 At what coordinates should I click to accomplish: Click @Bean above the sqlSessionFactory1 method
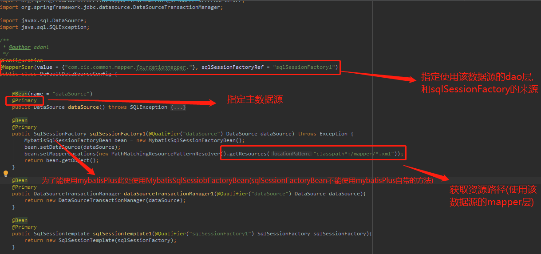(x=20, y=120)
